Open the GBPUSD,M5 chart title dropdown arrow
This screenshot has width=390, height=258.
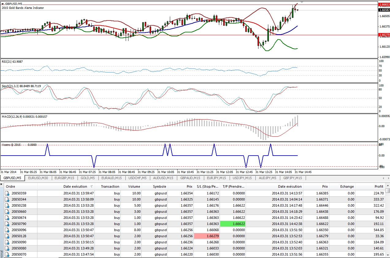[x=3, y=4]
